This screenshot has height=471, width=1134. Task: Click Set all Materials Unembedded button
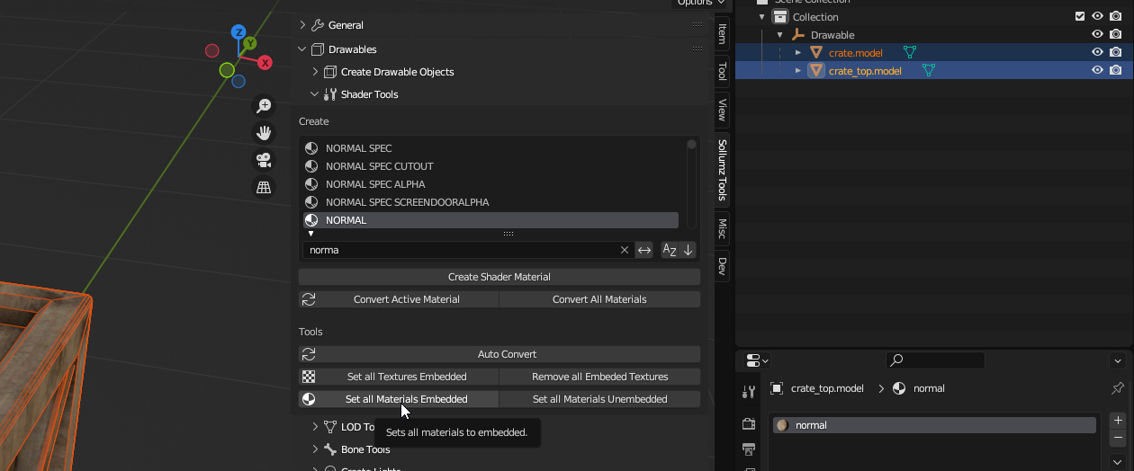[599, 399]
